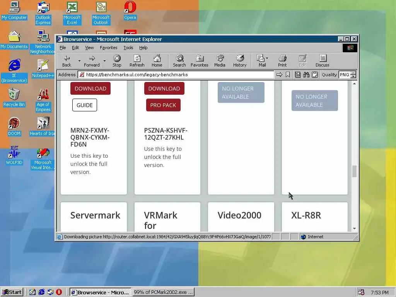Viewport: 396px width, 297px height.
Task: Click the bookmark ribbon icon
Action: [288, 75]
